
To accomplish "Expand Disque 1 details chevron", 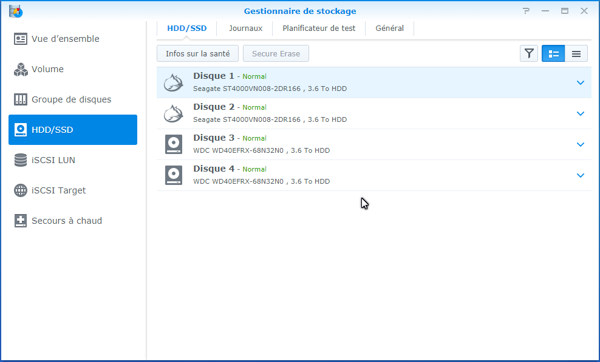I will pos(581,82).
